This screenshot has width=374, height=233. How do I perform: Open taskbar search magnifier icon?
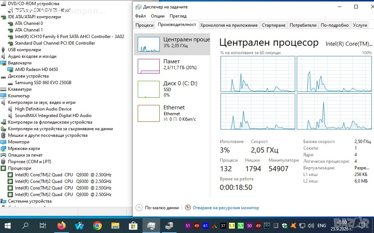[25, 225]
